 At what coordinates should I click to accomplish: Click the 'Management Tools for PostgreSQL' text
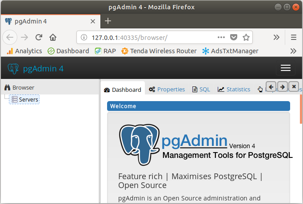coord(227,155)
